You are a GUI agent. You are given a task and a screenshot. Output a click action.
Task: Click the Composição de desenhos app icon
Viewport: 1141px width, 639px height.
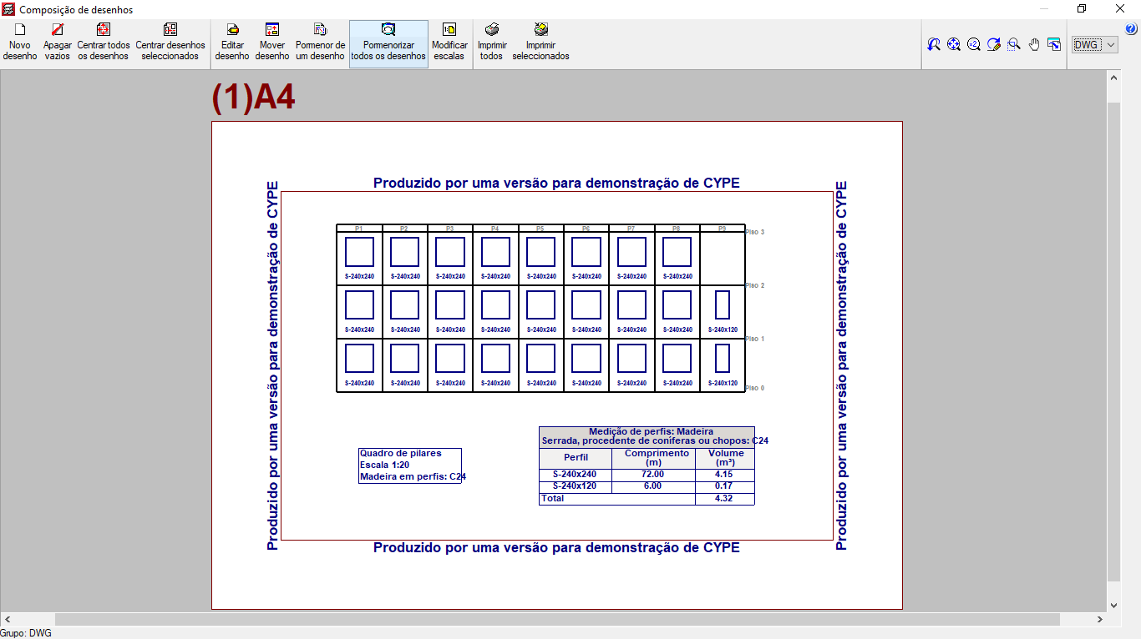pyautogui.click(x=8, y=9)
